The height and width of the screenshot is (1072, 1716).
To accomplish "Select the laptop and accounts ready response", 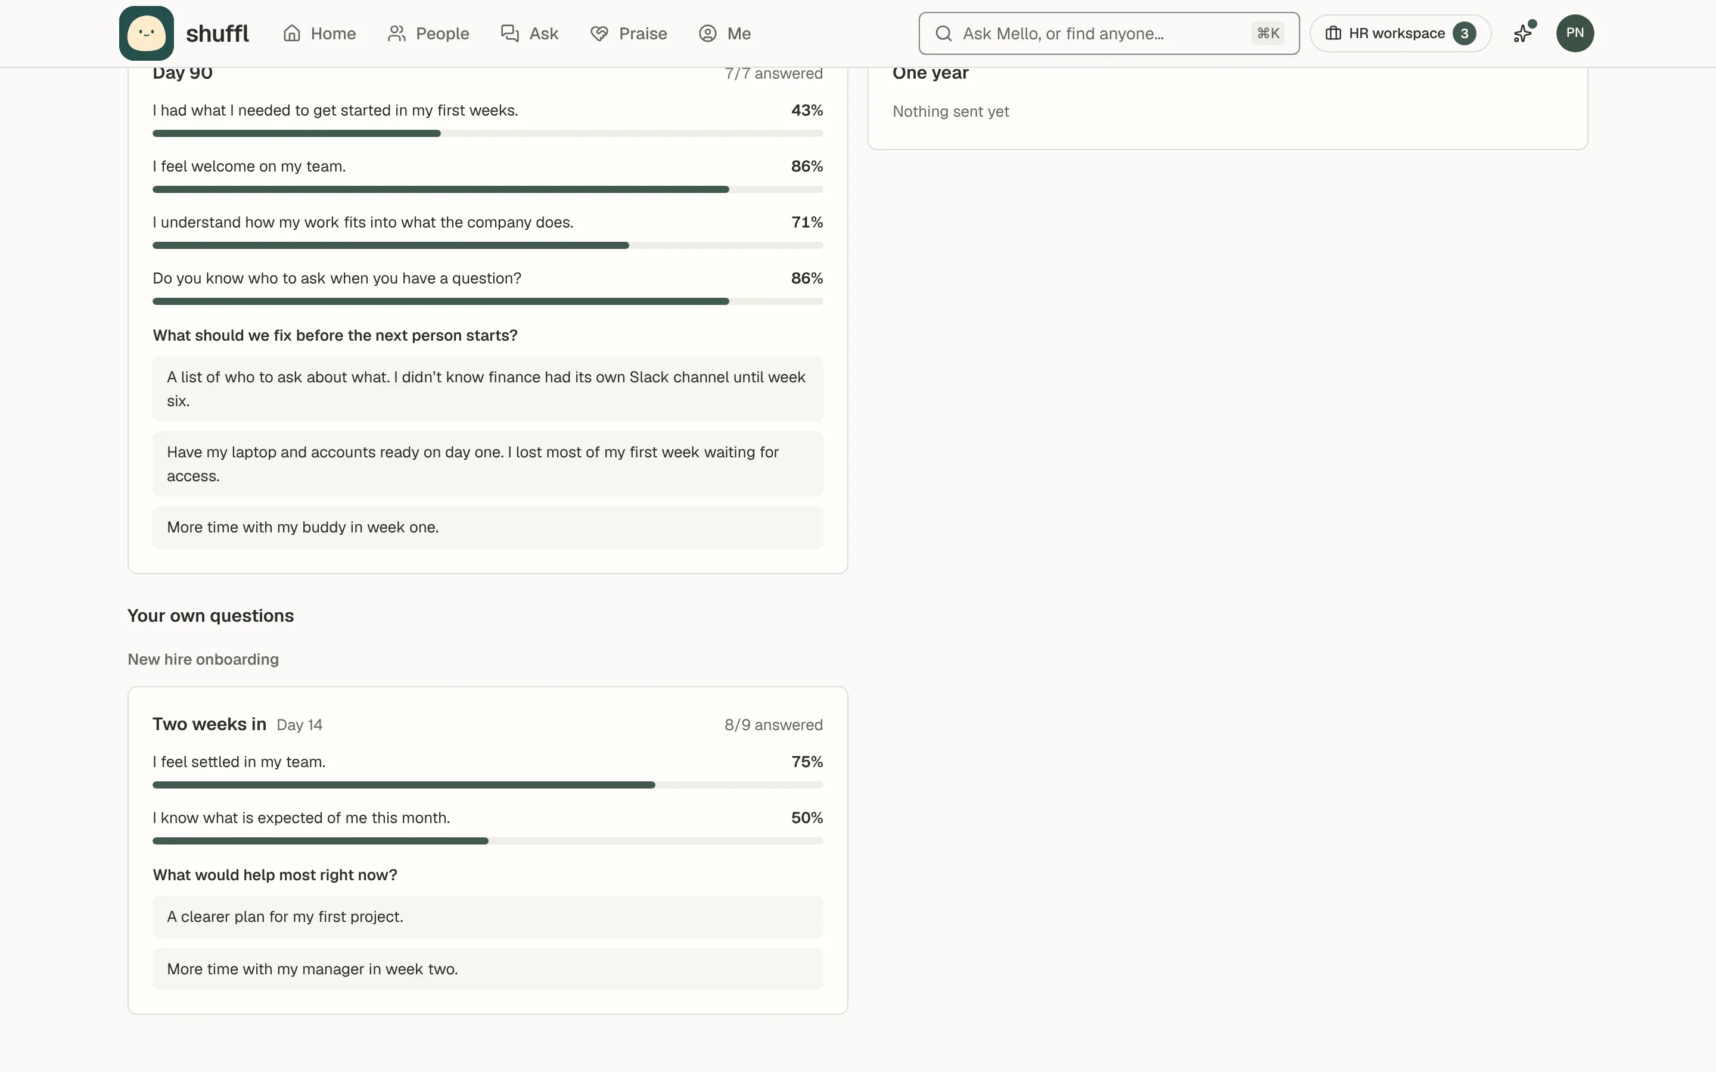I will 488,465.
